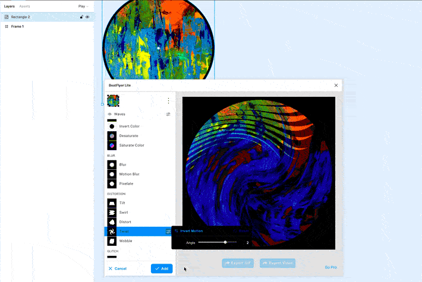Toggle the Invert Motion option
This screenshot has height=282, width=422.
189,231
